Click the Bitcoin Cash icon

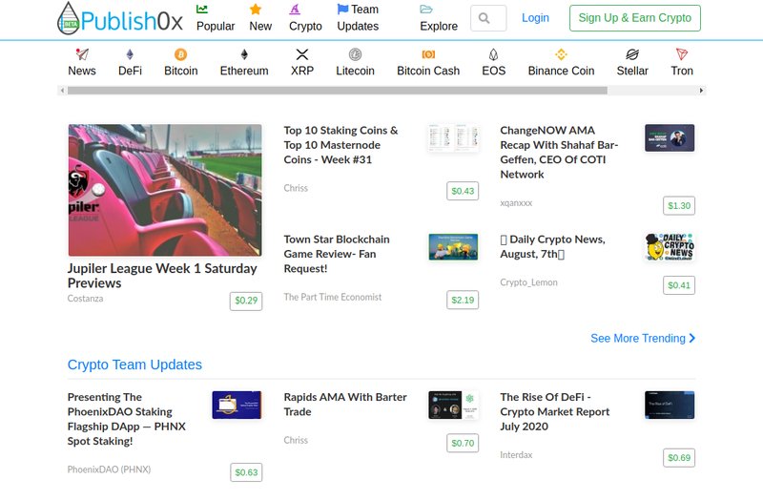(x=428, y=54)
